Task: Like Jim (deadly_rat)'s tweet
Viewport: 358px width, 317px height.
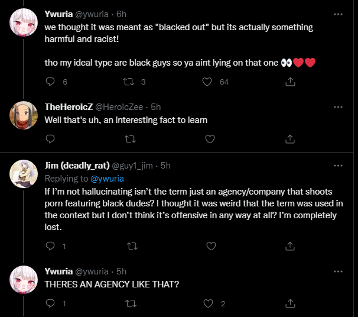Action: (x=209, y=245)
